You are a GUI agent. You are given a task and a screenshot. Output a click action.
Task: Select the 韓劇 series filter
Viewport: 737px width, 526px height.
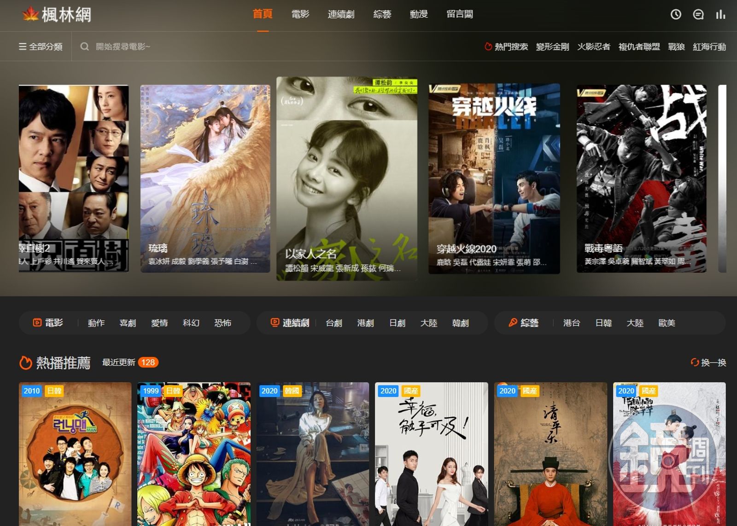click(x=460, y=323)
